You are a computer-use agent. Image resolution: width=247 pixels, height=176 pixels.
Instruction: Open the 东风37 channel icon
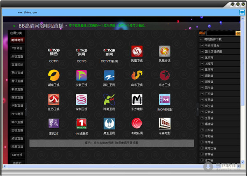[54, 124]
